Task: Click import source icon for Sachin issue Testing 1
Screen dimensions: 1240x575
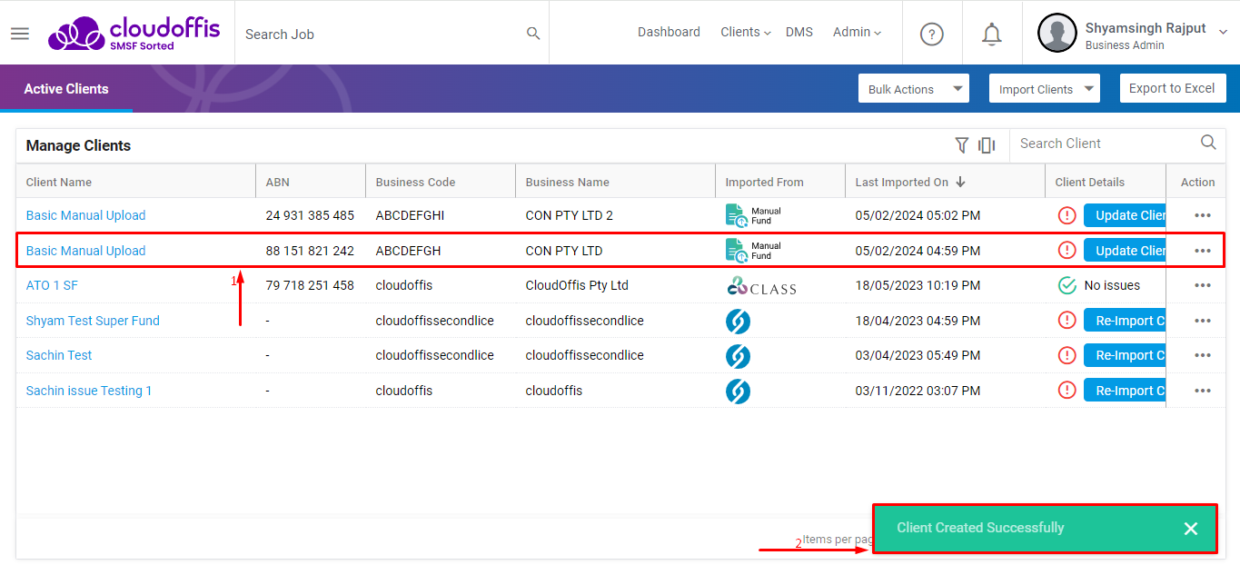Action: (738, 391)
